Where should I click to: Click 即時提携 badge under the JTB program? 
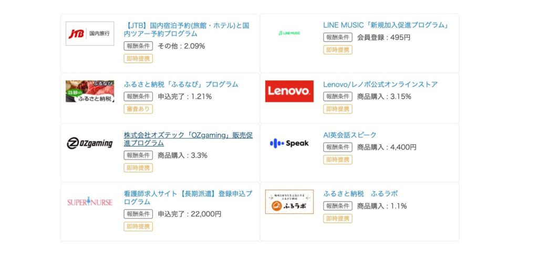click(x=138, y=58)
